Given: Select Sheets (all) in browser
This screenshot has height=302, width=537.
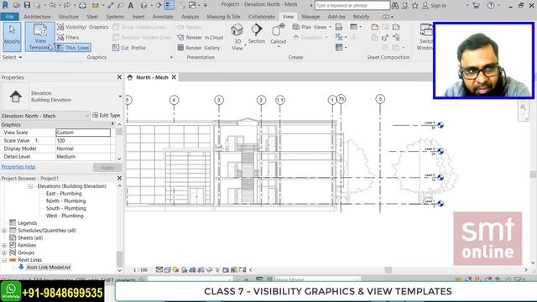Looking at the screenshot, I should pyautogui.click(x=30, y=237).
